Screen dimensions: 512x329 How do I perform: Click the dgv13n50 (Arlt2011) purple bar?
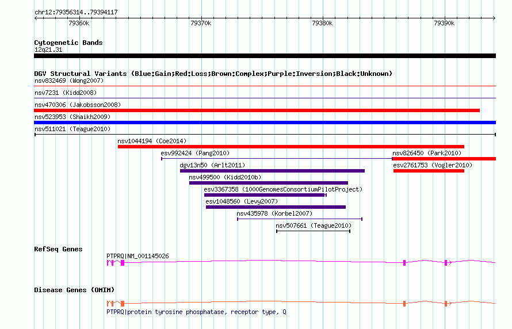(272, 171)
